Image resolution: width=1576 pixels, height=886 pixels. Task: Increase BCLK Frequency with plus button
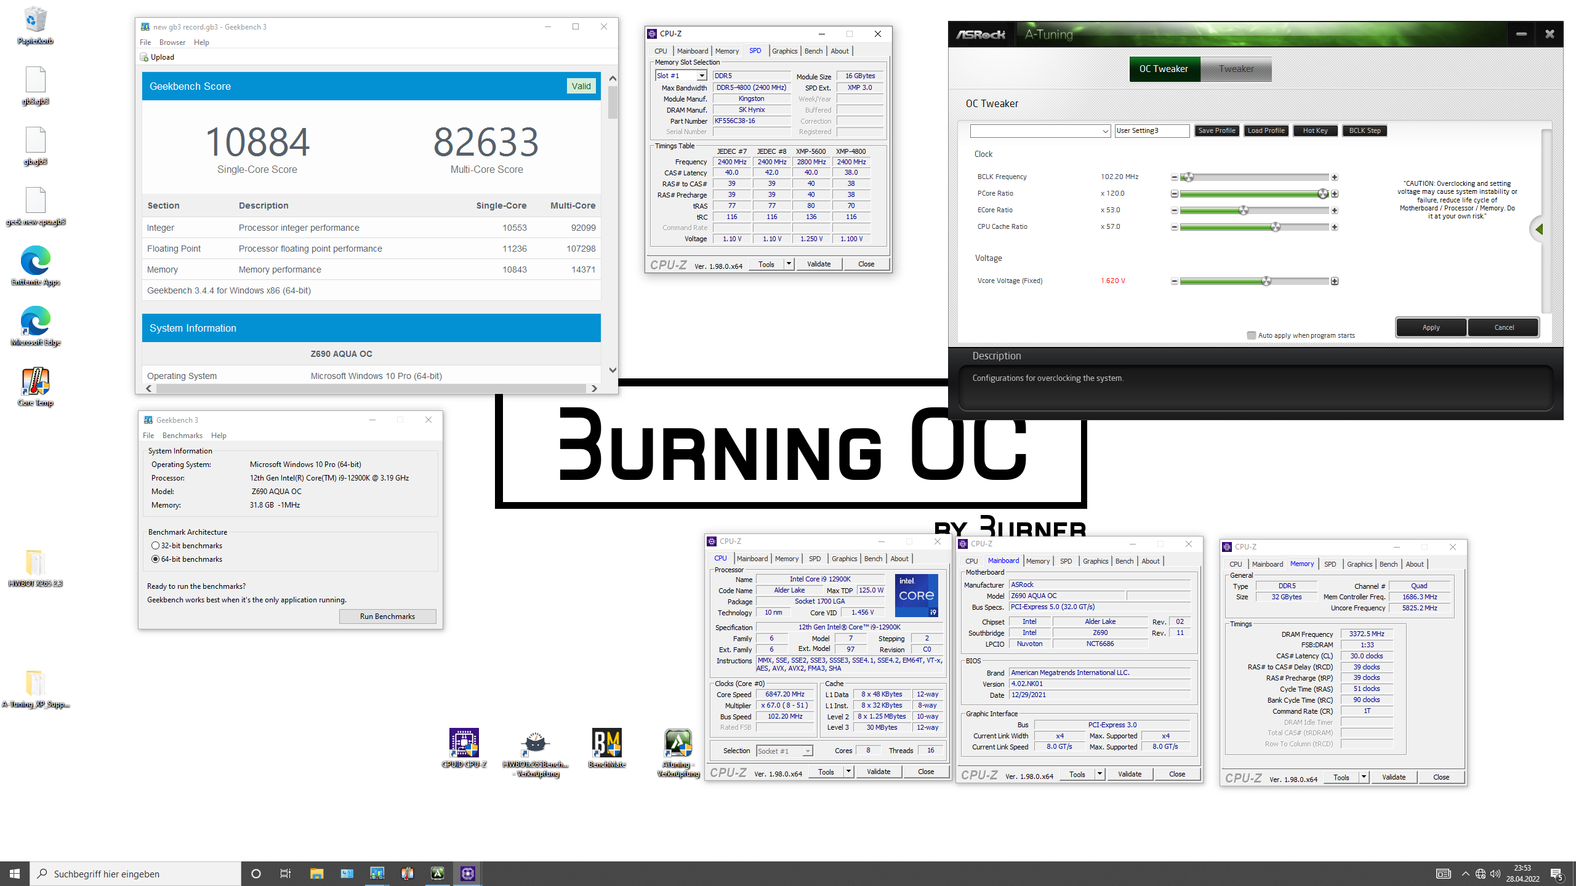click(x=1334, y=177)
